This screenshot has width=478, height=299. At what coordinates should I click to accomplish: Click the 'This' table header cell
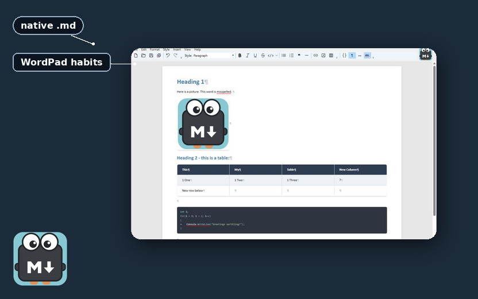point(203,170)
